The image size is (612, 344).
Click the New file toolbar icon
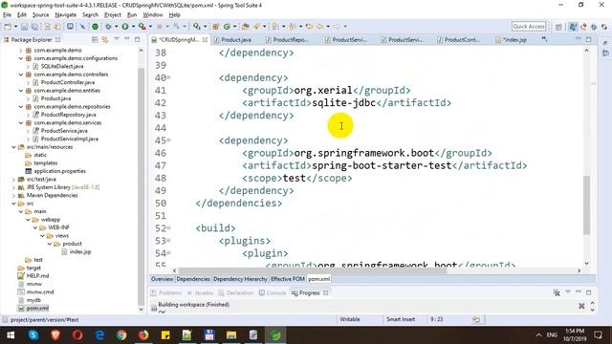click(8, 27)
